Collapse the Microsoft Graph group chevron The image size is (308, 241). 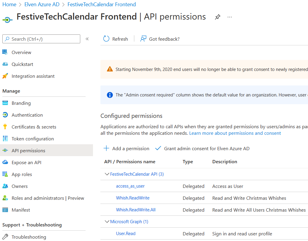pos(107,221)
